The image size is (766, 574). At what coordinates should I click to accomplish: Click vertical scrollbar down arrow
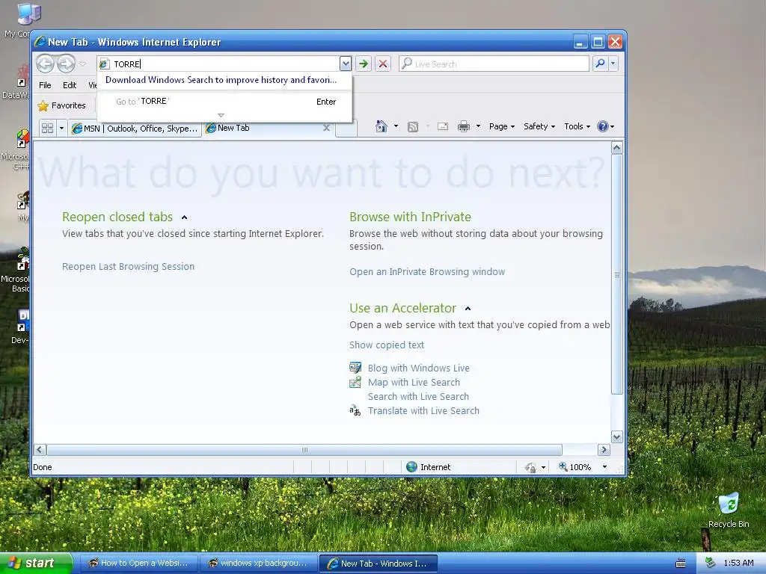pos(616,436)
